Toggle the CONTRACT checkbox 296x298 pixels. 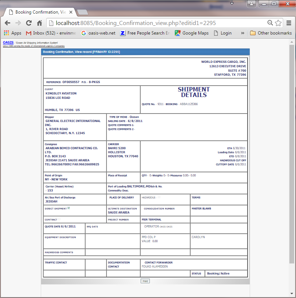(59, 219)
